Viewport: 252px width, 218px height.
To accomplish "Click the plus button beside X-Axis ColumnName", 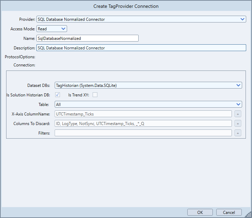I will pos(238,114).
